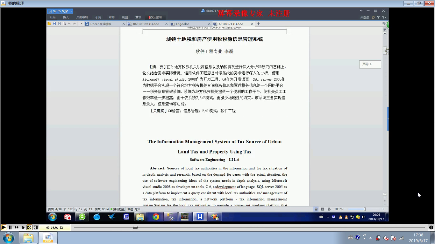Click the print preview icon in WPS toolbar

[64, 24]
